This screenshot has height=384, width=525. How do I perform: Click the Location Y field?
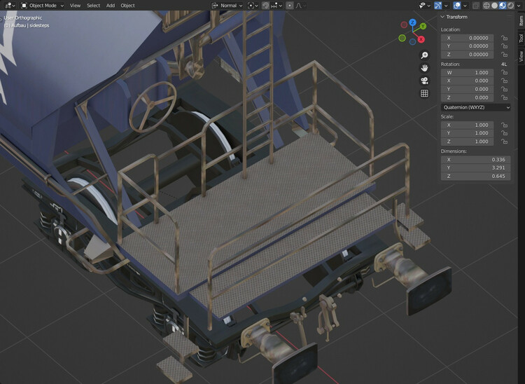[x=467, y=46]
